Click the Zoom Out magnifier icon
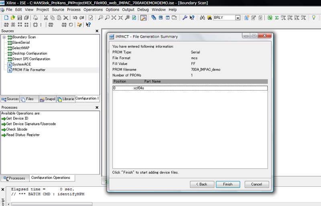The width and height of the screenshot is (321, 206). click(x=107, y=18)
